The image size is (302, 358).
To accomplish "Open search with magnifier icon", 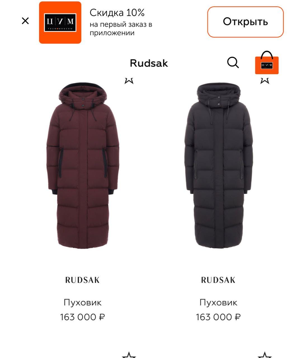I will tap(233, 63).
